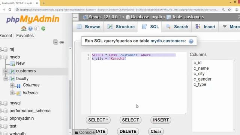Collapse all navigation tree items icon
Viewport: 240px width, 135px height.
point(55,42)
